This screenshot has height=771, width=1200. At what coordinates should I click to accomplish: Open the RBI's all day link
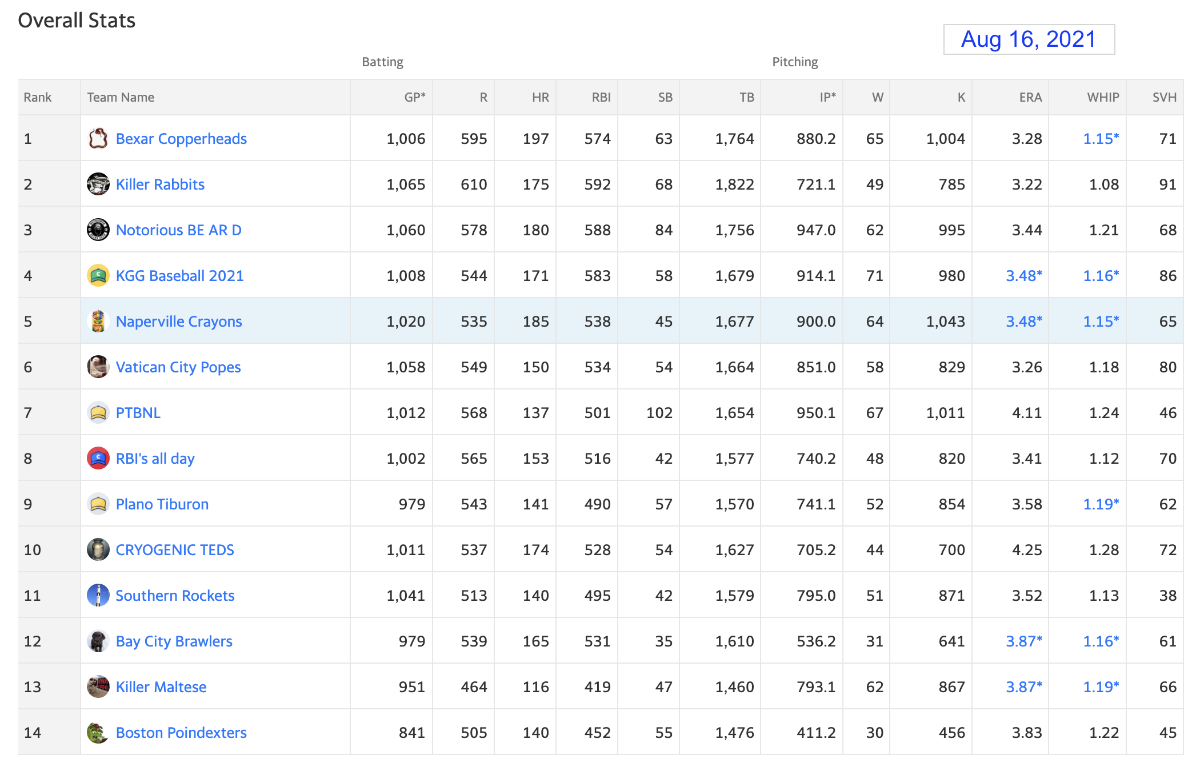pyautogui.click(x=155, y=459)
